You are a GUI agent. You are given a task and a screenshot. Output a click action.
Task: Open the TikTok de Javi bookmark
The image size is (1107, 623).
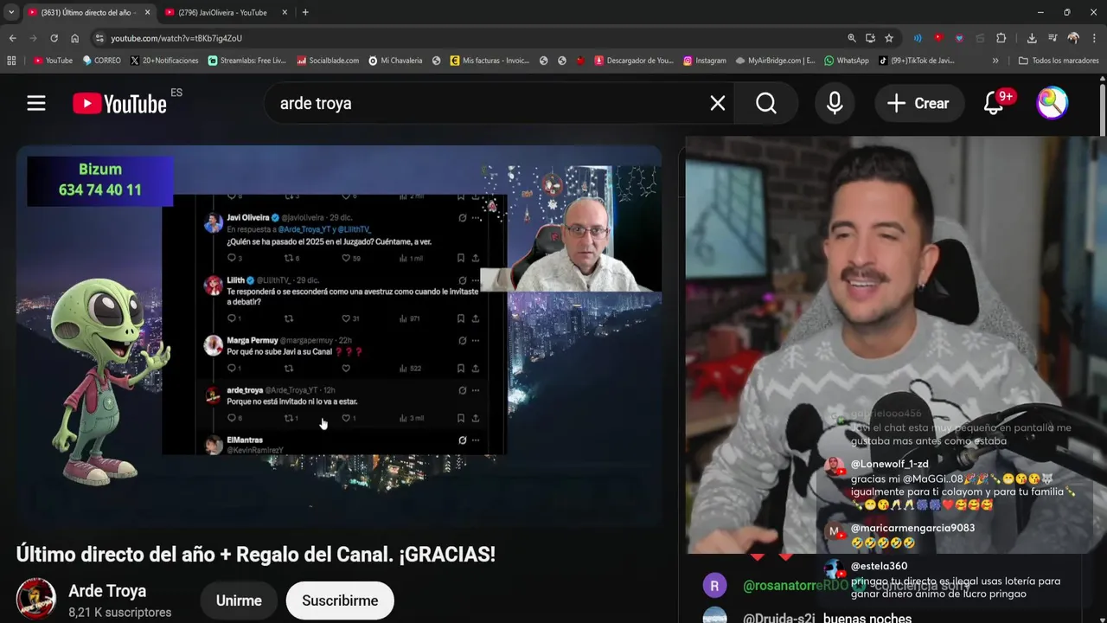click(x=917, y=61)
